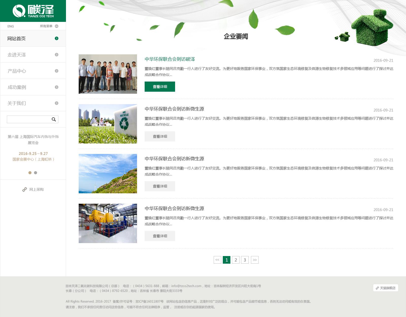Click the green 查看详细 button
Screen dimensions: 406x317
tap(160, 87)
